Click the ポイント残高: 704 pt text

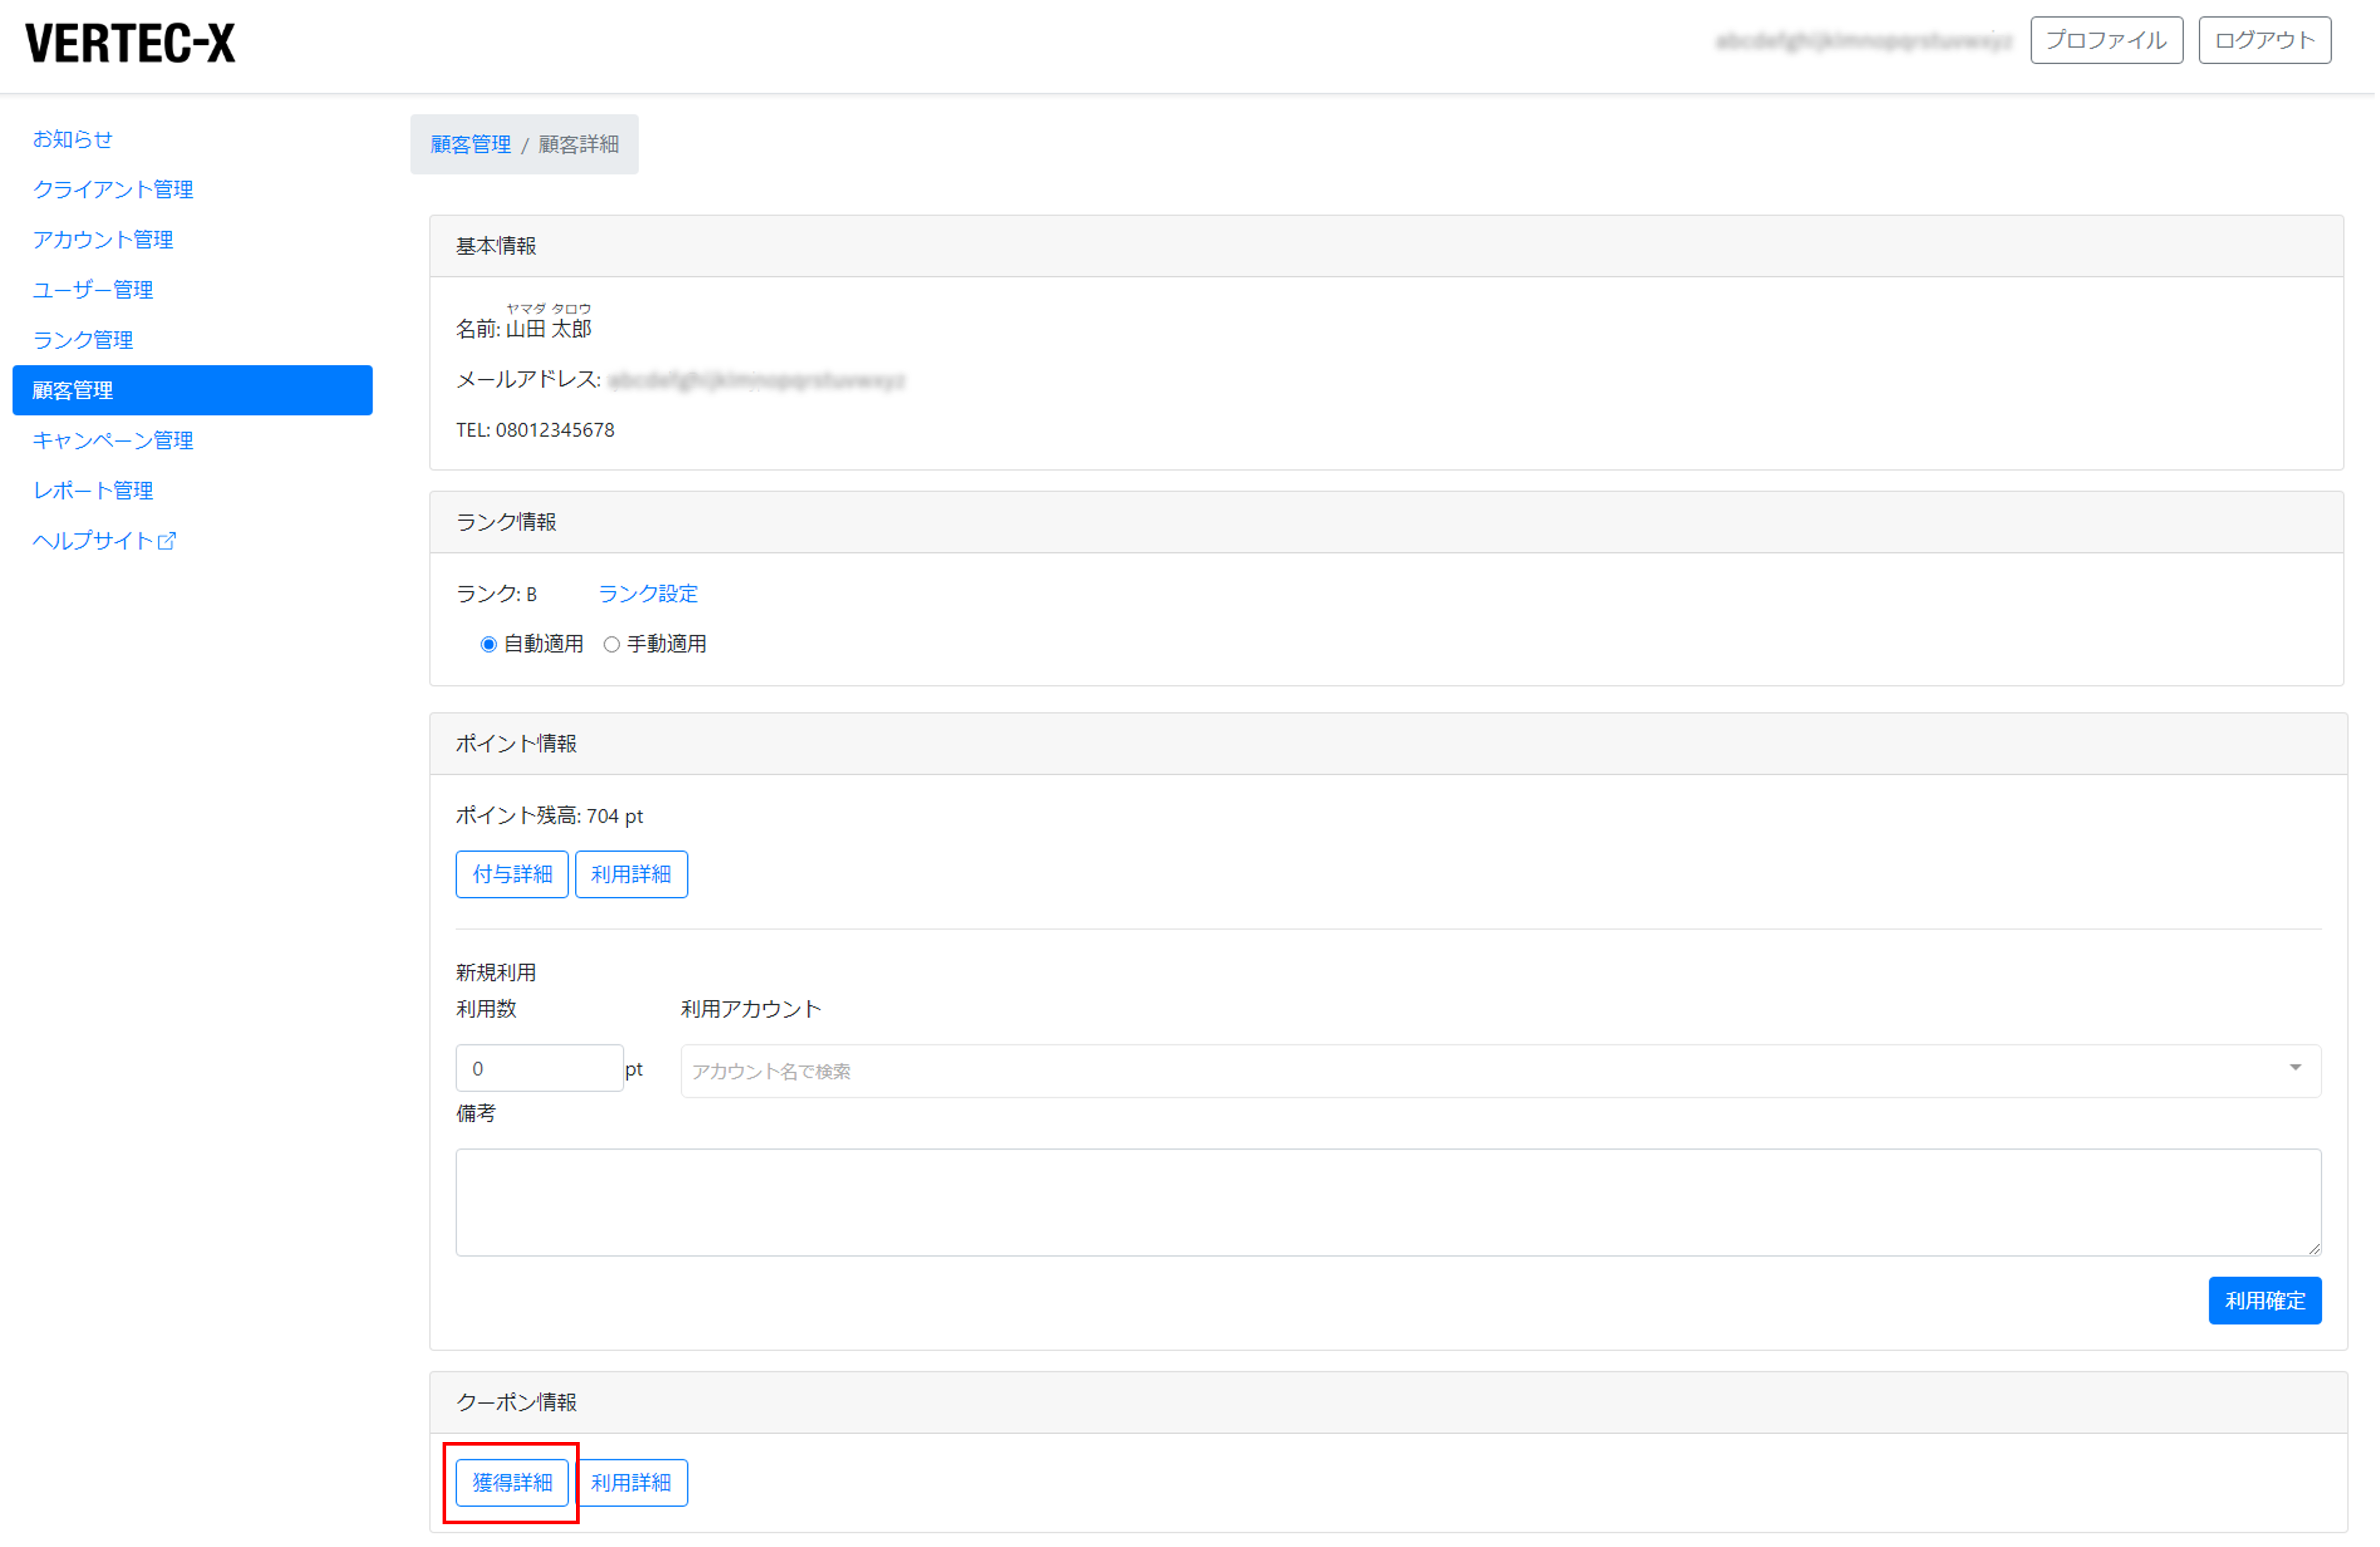coord(549,816)
